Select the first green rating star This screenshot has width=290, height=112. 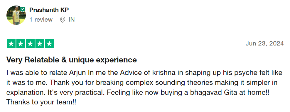click(11, 43)
